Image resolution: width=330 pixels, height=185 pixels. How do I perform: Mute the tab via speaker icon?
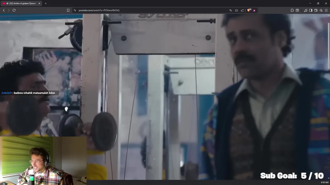(x=7, y=3)
